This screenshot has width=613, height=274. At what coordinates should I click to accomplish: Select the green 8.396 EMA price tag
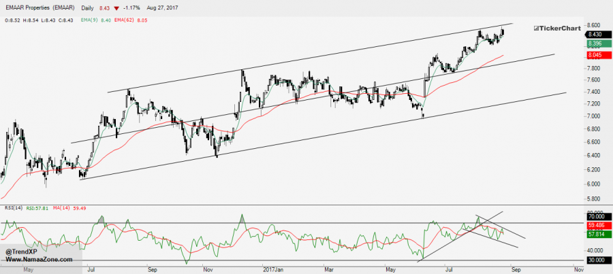pos(595,44)
